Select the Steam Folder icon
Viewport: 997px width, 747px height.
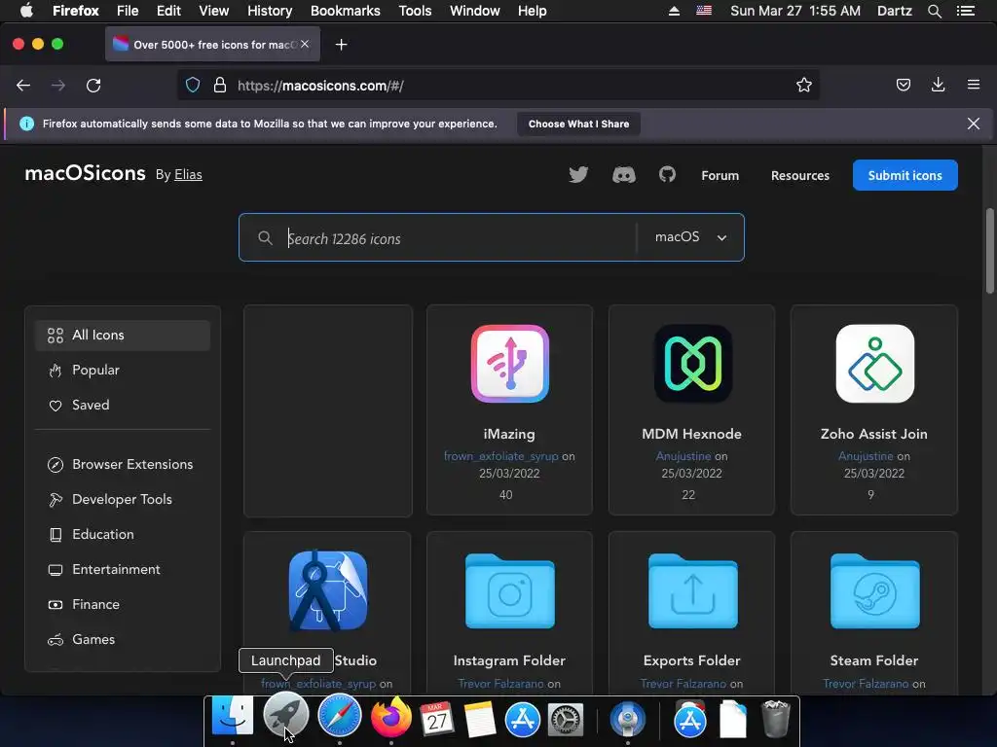[875, 590]
